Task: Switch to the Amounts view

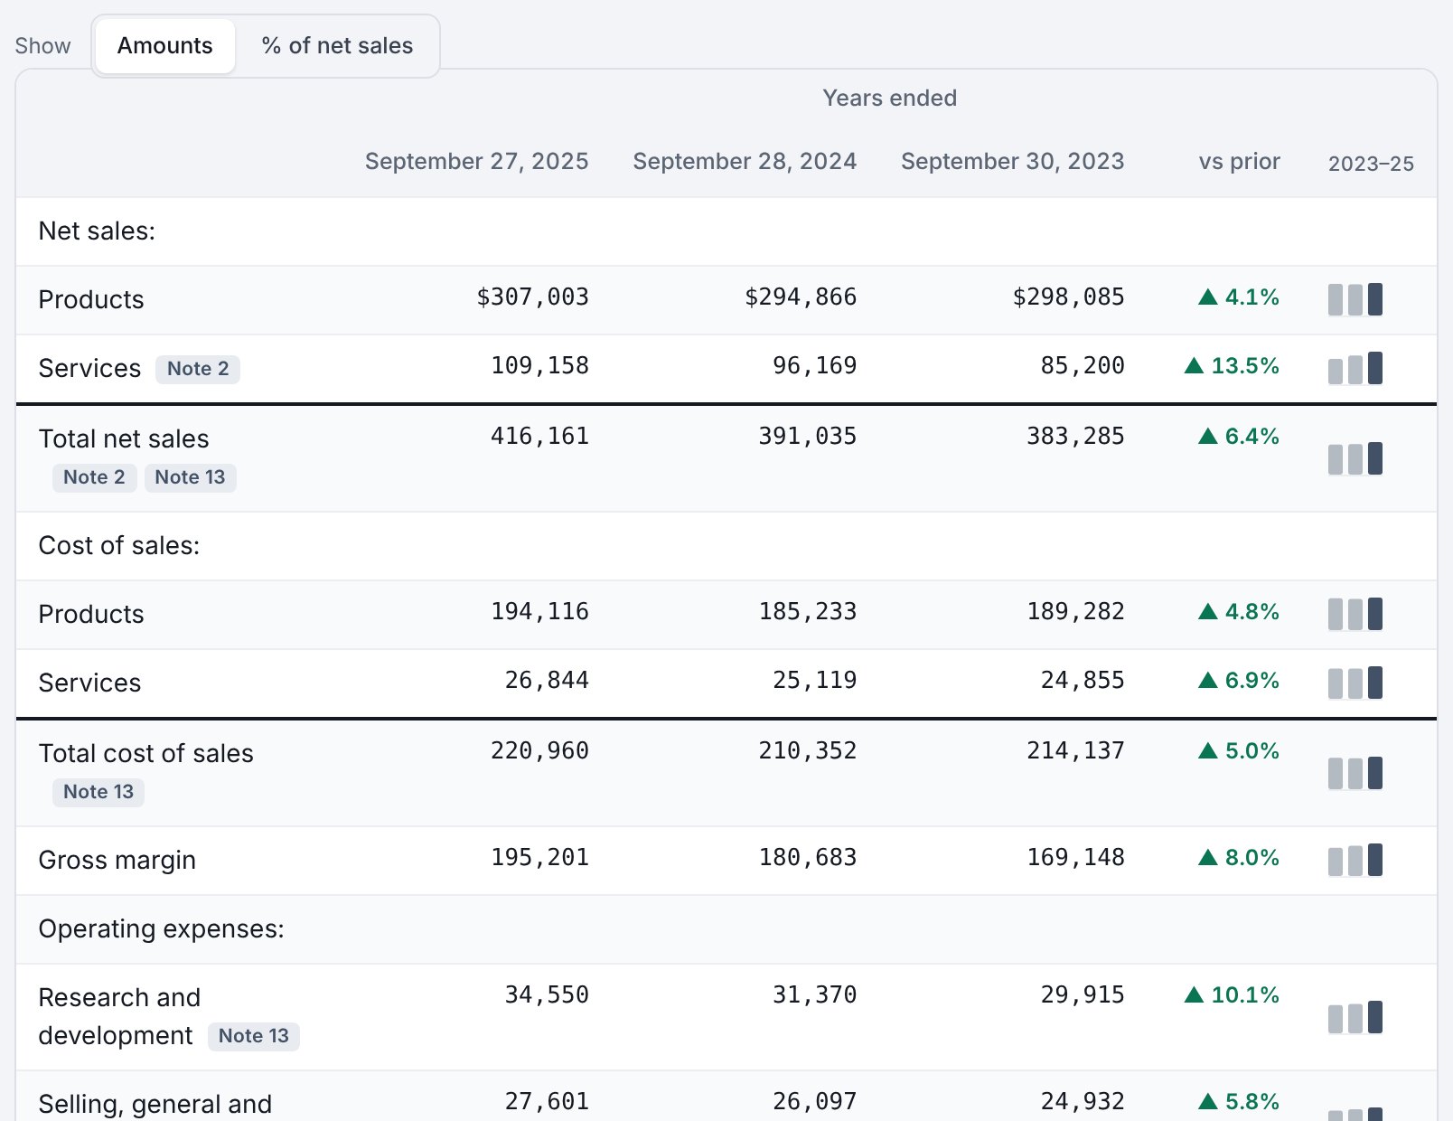Action: pos(164,46)
